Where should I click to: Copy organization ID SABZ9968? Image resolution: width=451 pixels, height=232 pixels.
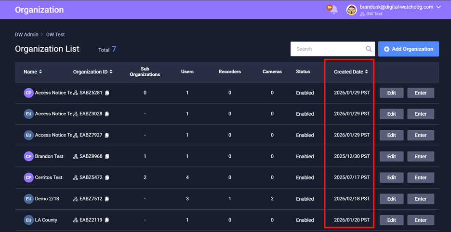107,157
